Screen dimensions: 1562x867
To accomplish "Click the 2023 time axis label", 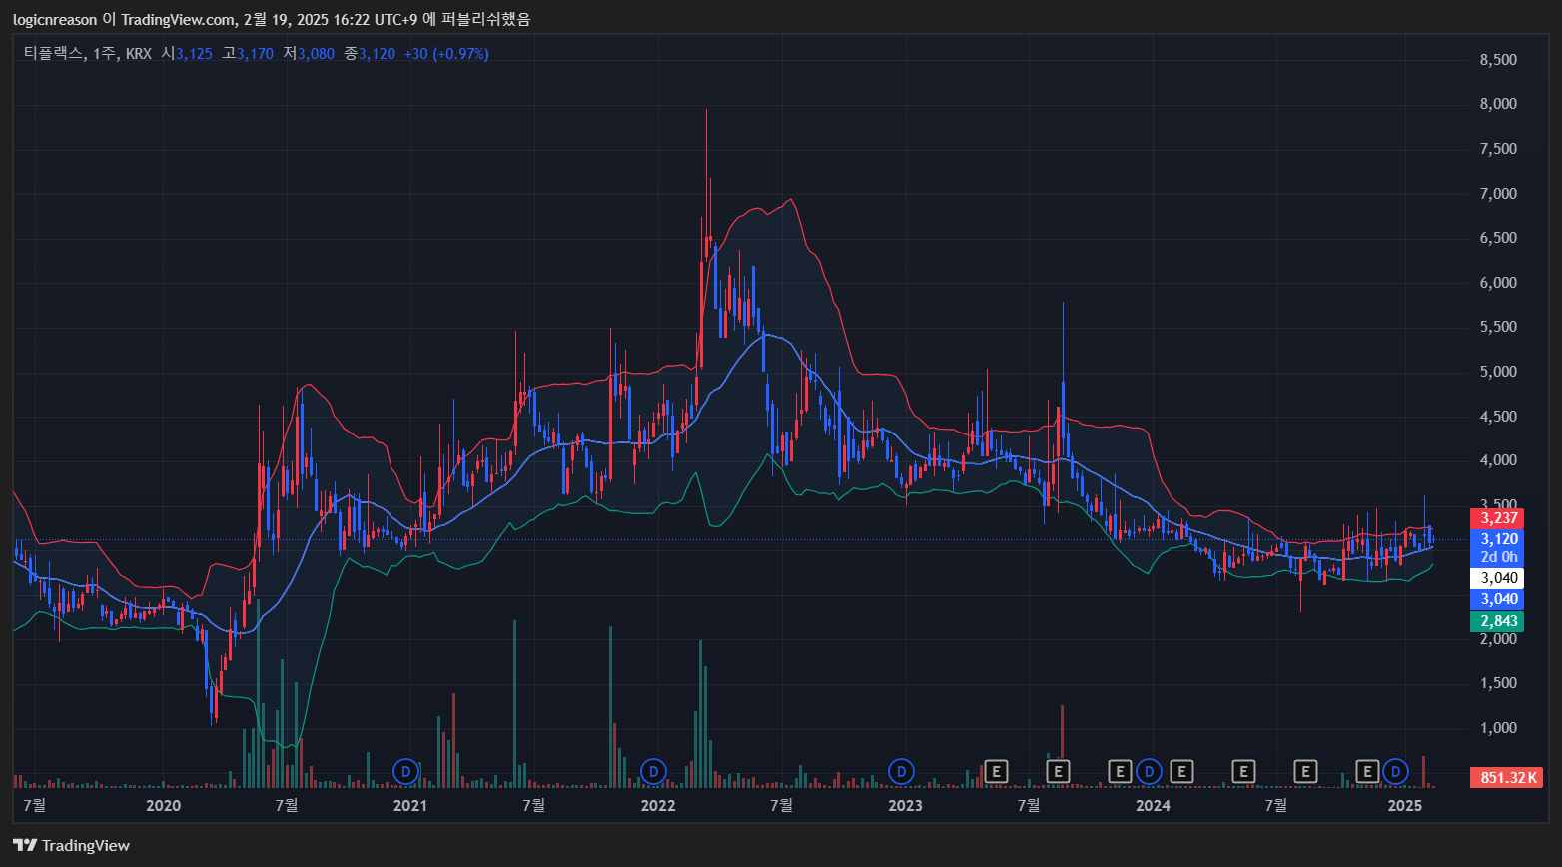I will point(906,805).
